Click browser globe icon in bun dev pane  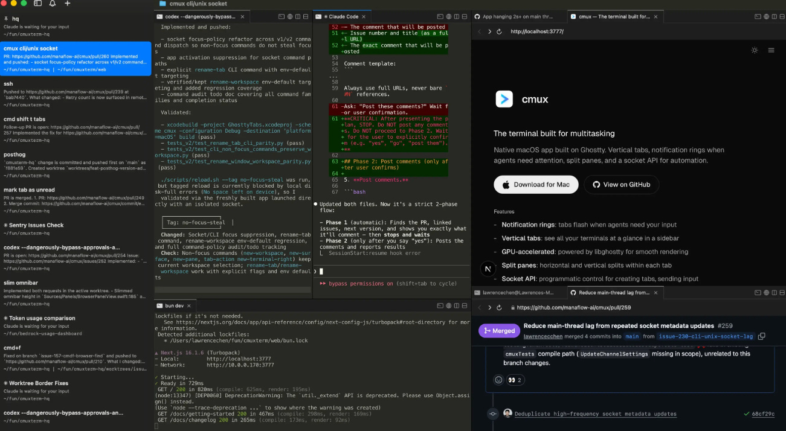click(x=449, y=306)
